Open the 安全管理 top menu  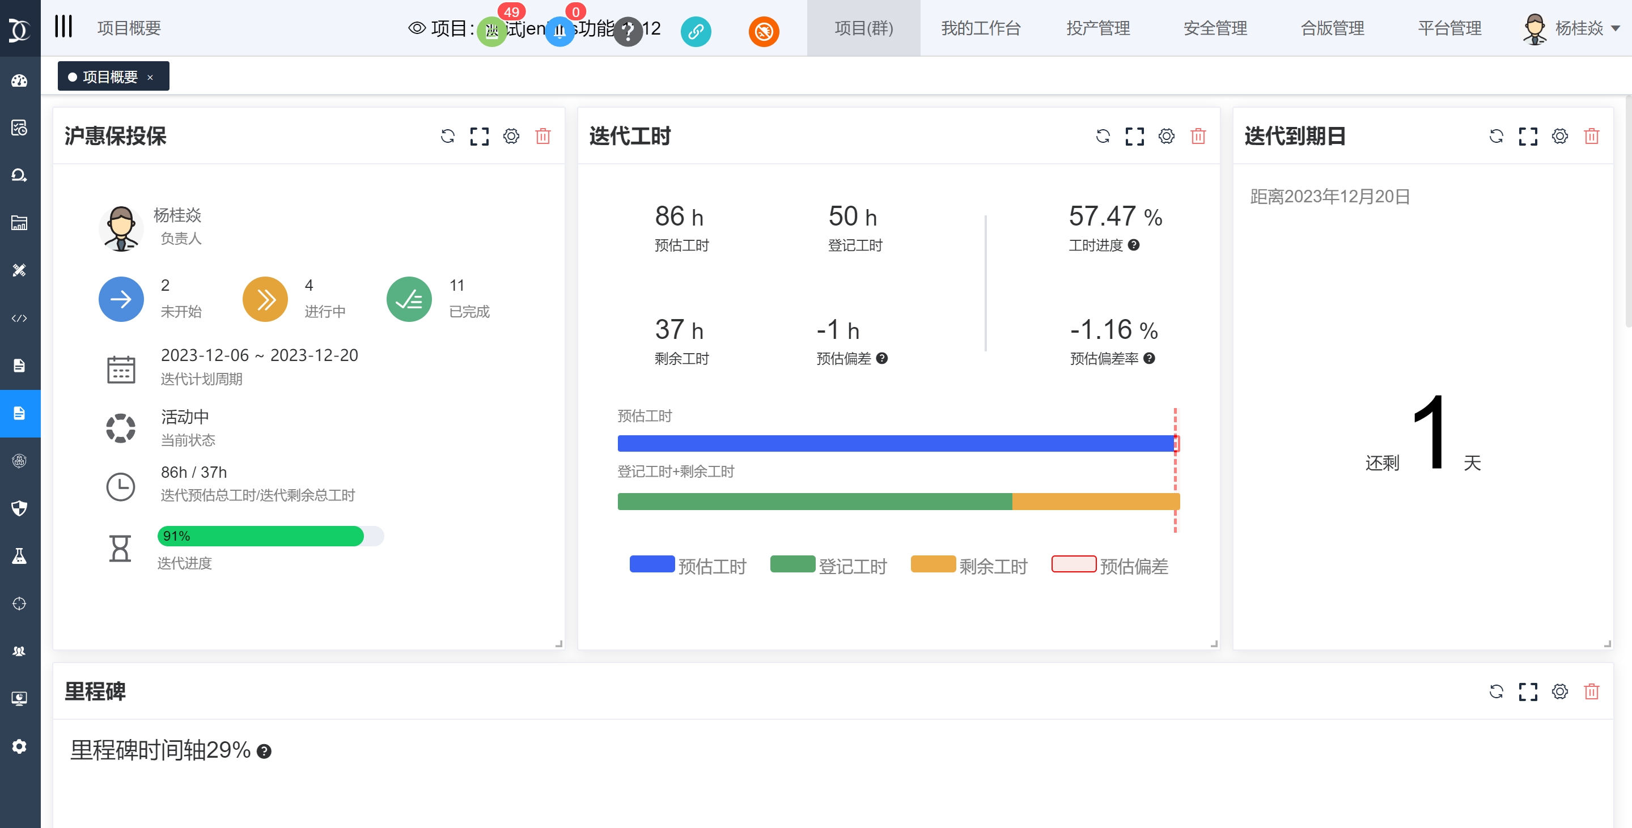point(1214,28)
